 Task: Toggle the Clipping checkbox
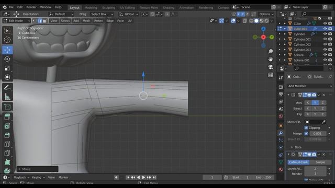(306, 128)
